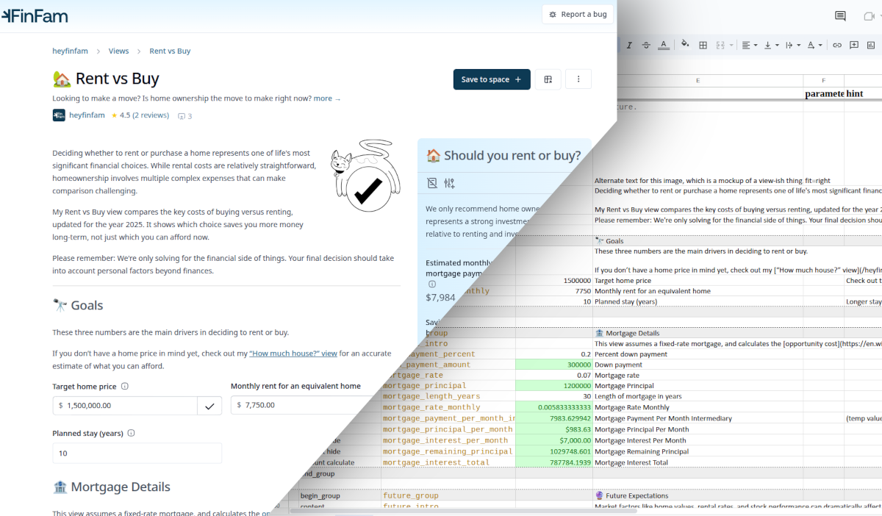Click the insert comment icon in toolbar
Image resolution: width=882 pixels, height=516 pixels.
click(x=854, y=45)
